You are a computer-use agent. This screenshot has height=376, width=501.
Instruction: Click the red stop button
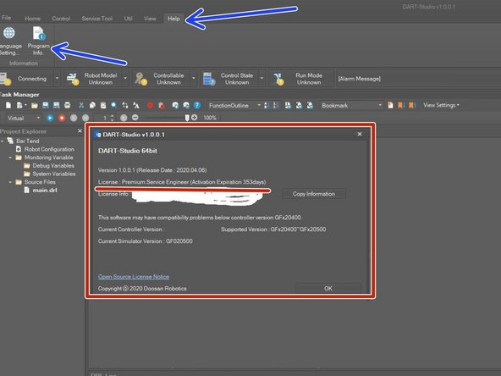(x=62, y=118)
